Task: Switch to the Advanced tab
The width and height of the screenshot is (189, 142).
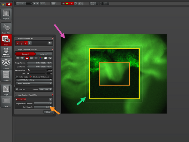Action: pos(44,54)
